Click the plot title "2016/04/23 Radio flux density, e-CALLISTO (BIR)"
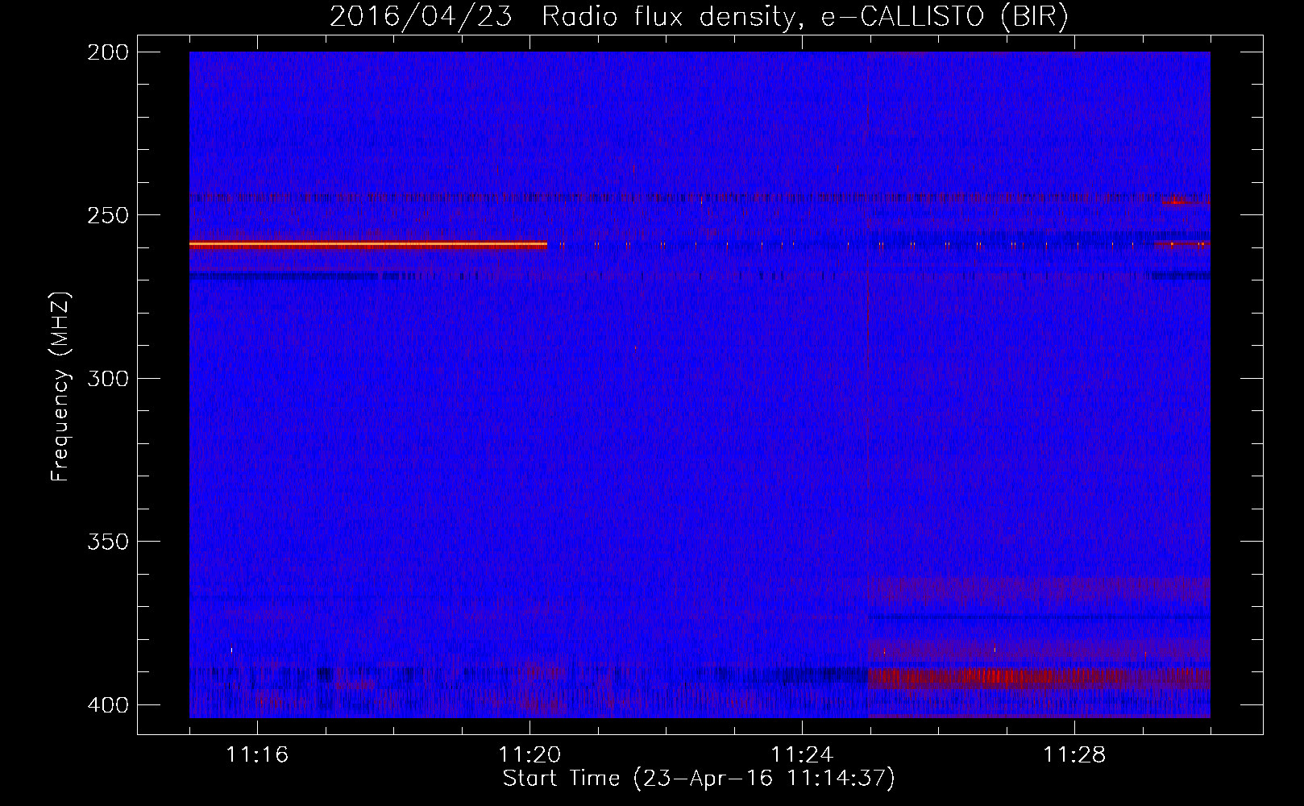Screen dimensions: 1304x806 [699, 17]
